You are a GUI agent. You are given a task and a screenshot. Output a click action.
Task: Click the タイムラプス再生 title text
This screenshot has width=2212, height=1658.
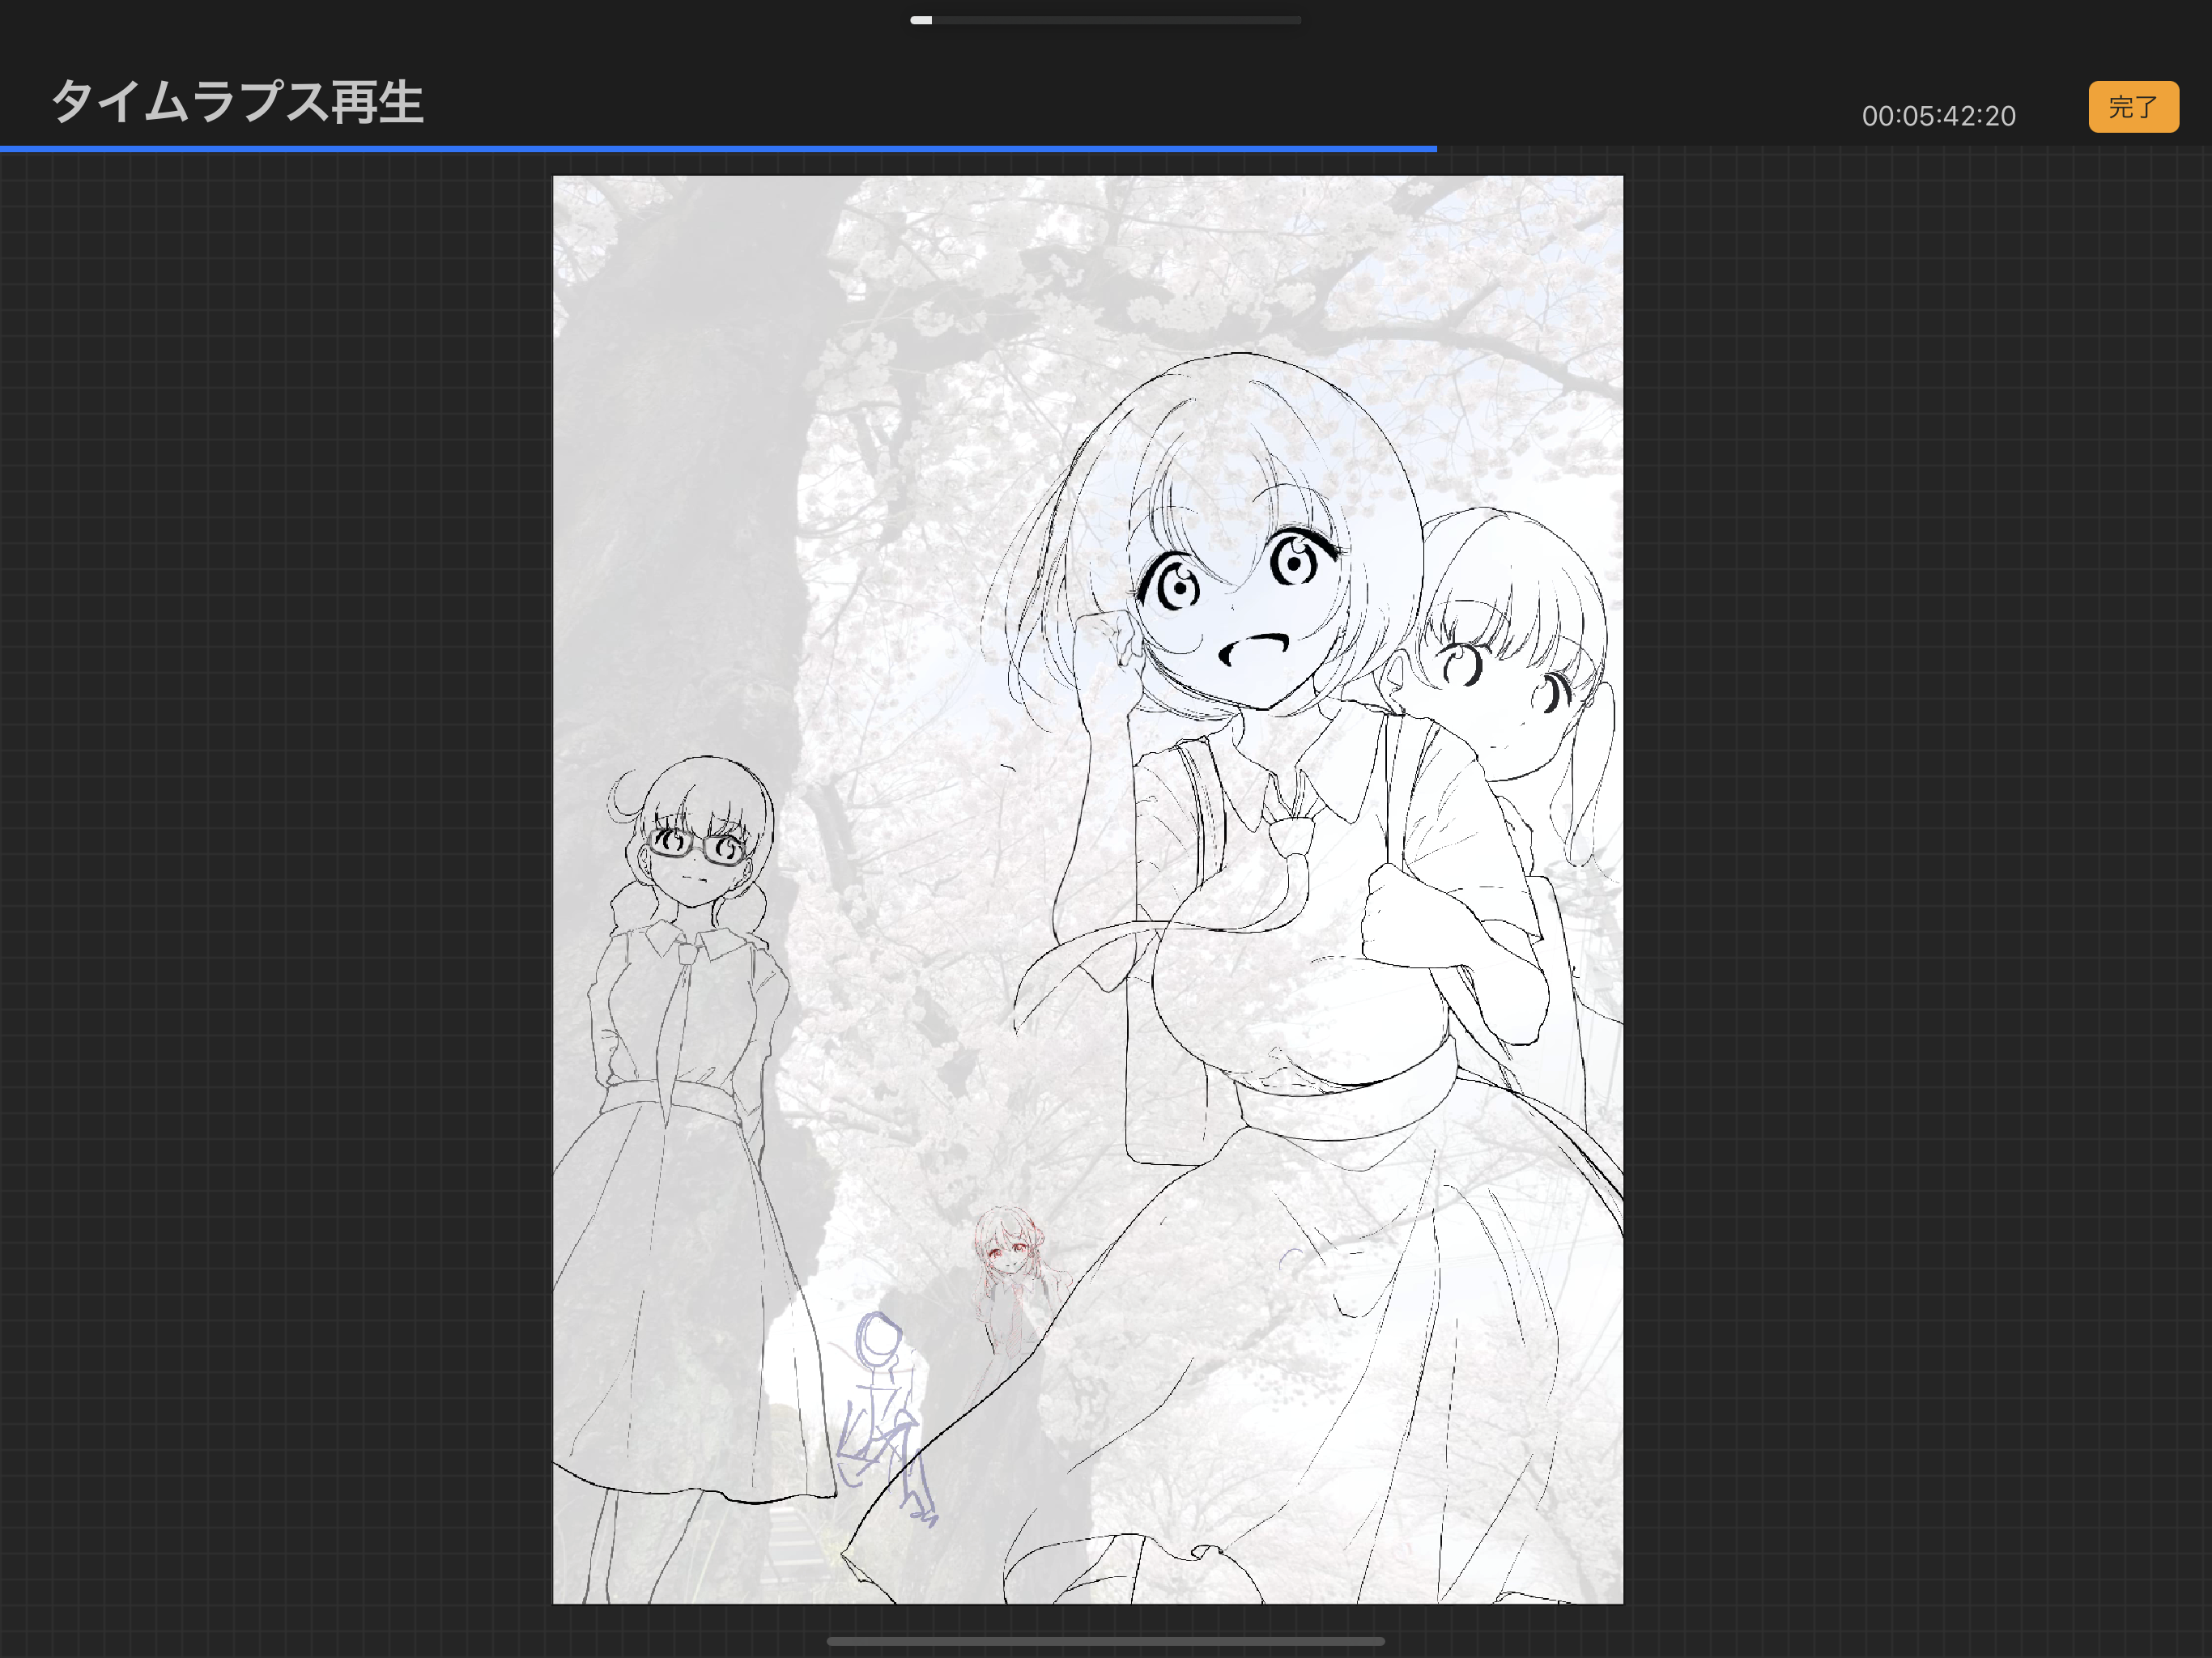coord(238,102)
